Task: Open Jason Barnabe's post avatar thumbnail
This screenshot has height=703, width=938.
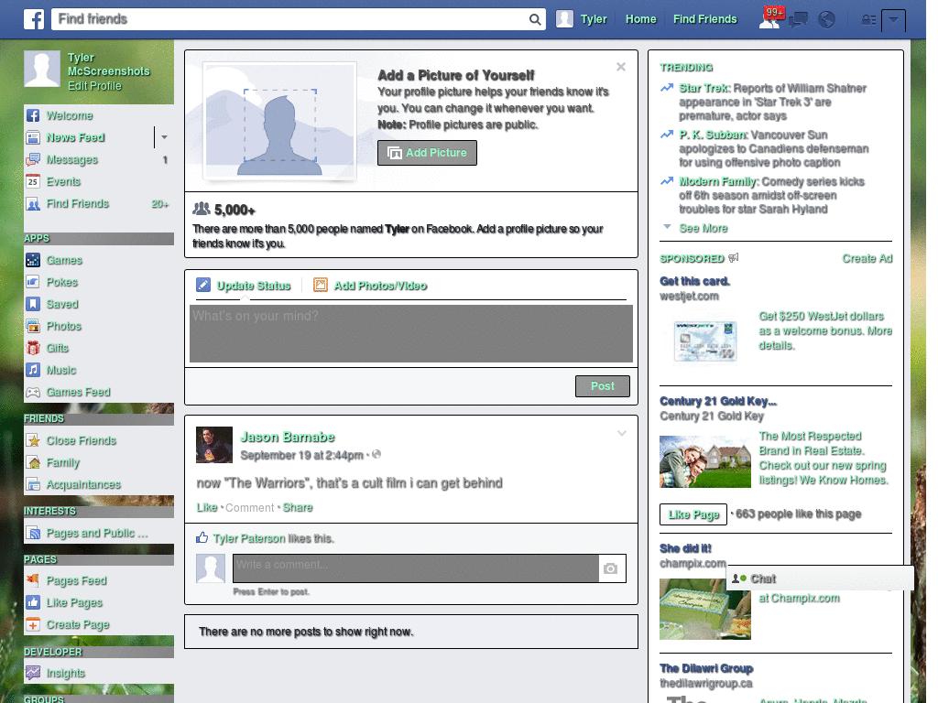Action: [x=214, y=445]
